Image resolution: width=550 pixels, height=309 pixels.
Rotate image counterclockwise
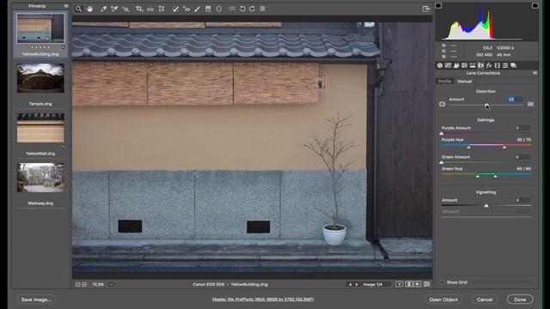point(242,9)
